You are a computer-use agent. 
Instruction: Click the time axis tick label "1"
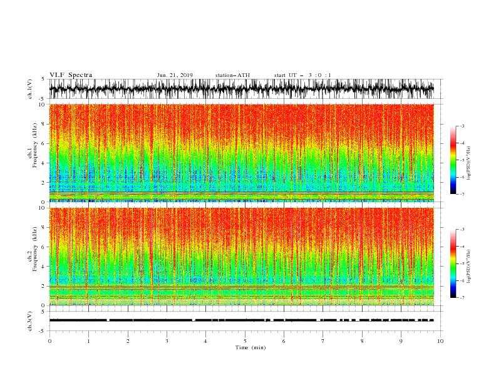[x=88, y=341]
